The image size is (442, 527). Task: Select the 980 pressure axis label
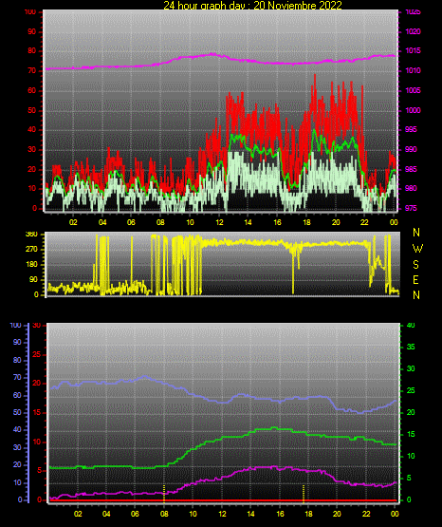[411, 188]
